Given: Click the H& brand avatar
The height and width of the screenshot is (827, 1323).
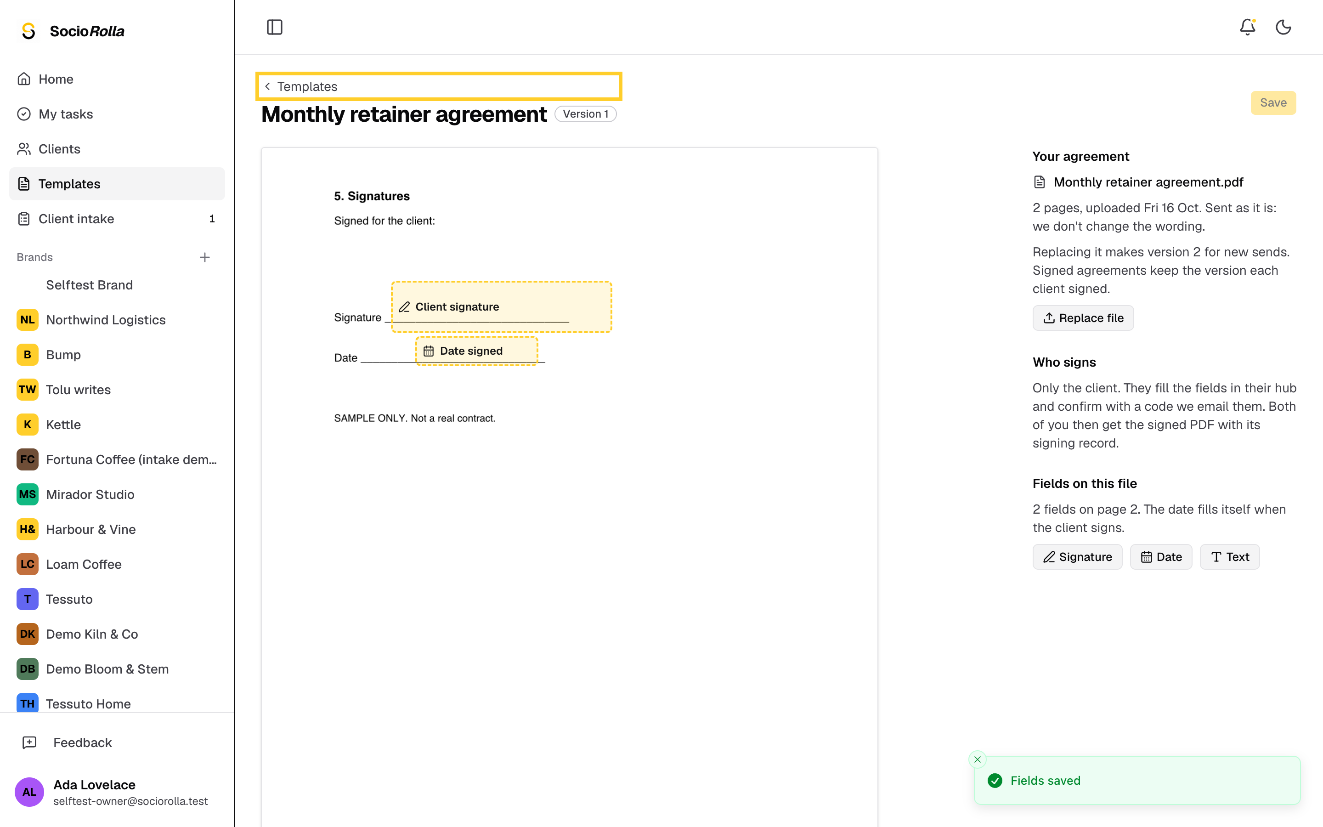Looking at the screenshot, I should 28,529.
